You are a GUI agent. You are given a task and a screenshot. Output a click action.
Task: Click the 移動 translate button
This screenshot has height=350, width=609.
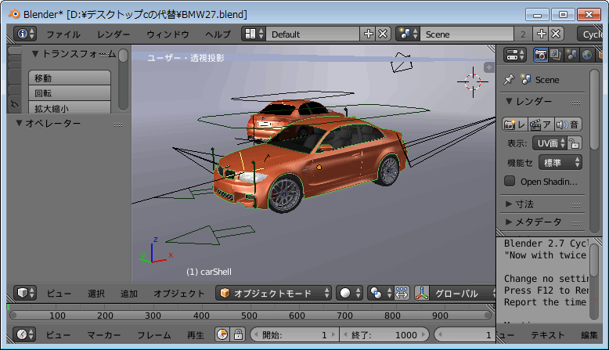[70, 78]
